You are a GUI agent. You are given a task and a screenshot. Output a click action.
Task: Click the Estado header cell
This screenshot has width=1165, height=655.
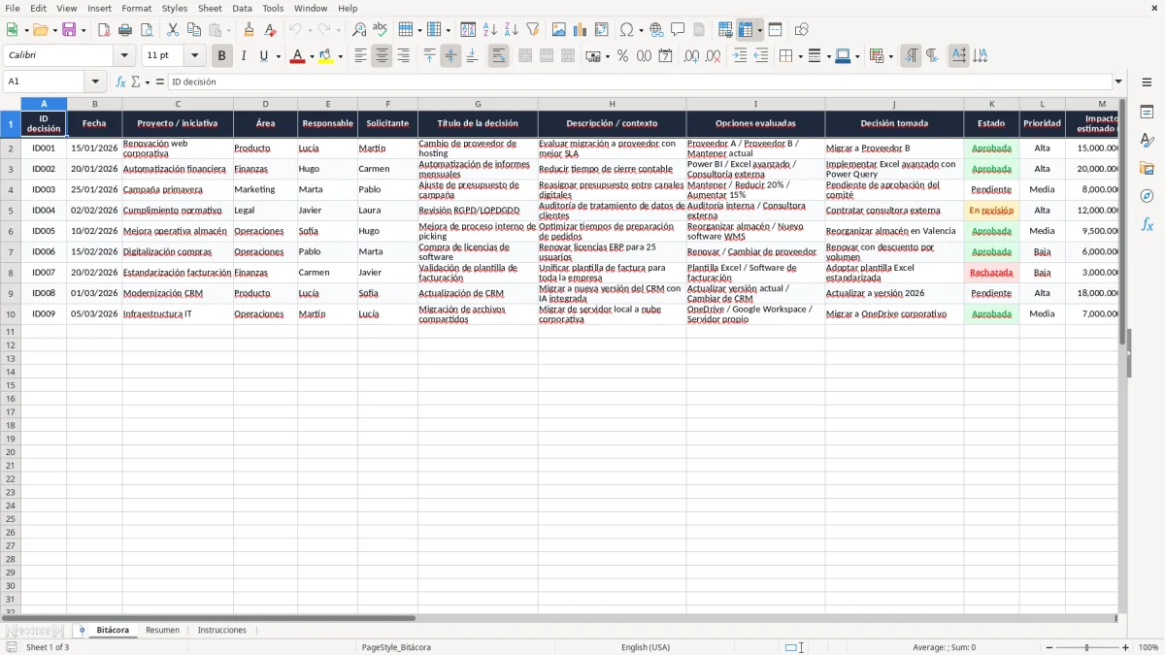point(991,123)
